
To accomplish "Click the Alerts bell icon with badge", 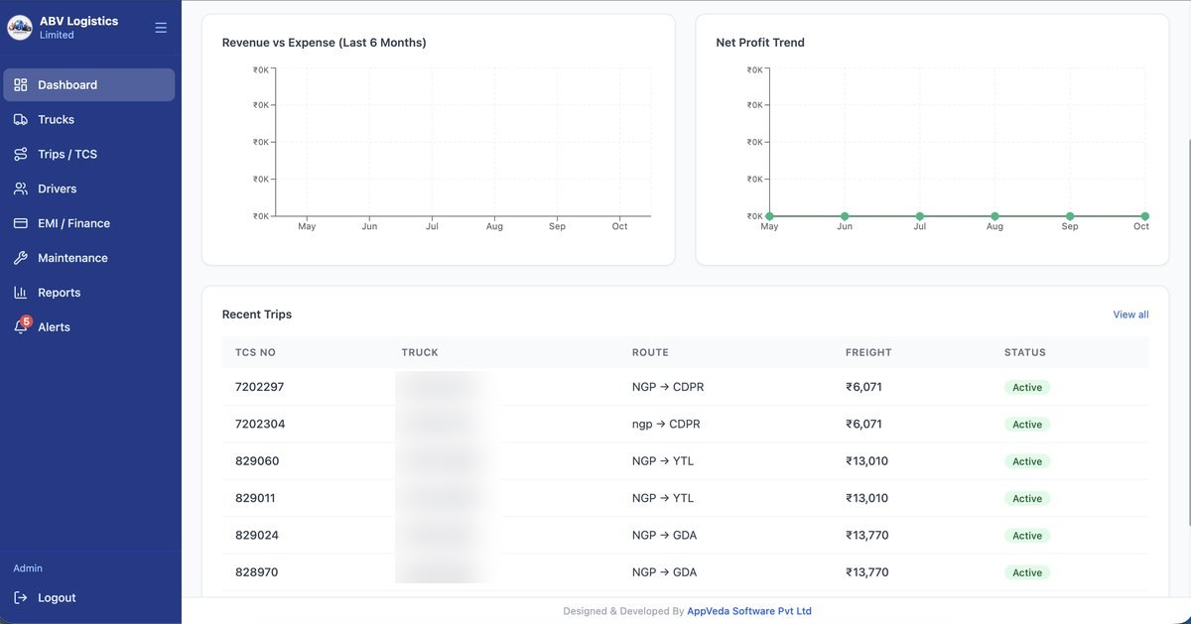I will pos(21,325).
